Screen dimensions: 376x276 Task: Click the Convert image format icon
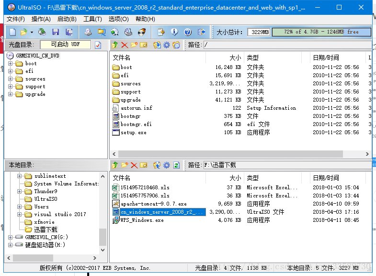(x=115, y=32)
